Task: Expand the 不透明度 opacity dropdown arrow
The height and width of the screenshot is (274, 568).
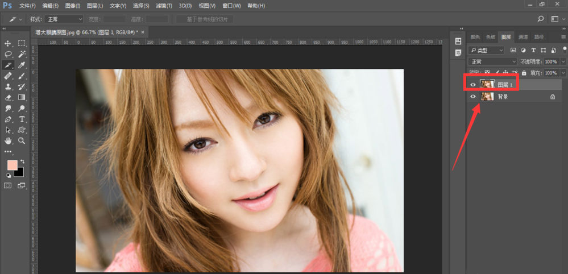Action: tap(563, 61)
